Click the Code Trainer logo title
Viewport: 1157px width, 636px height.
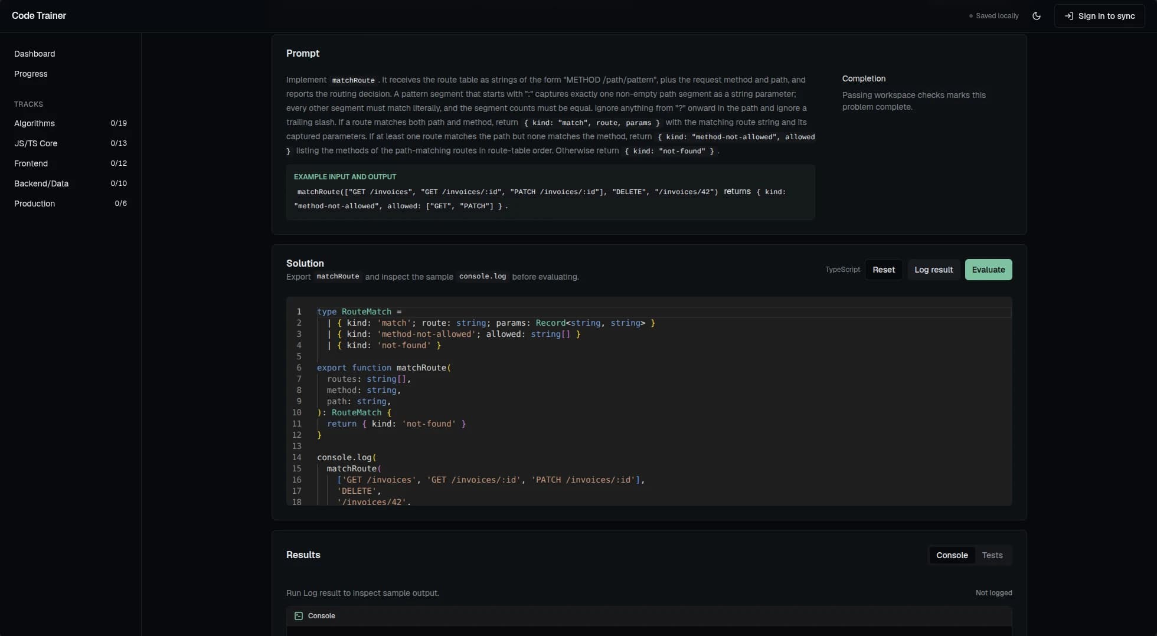pos(39,16)
